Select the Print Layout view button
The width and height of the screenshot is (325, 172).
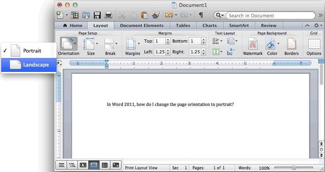pyautogui.click(x=94, y=165)
